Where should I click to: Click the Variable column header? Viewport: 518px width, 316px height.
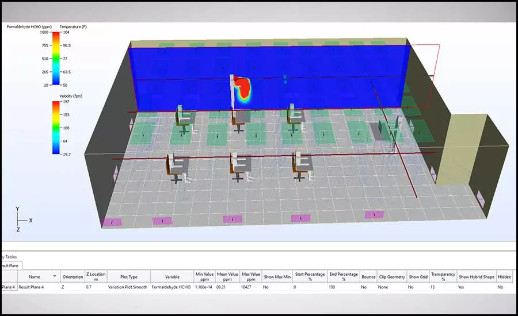point(172,277)
